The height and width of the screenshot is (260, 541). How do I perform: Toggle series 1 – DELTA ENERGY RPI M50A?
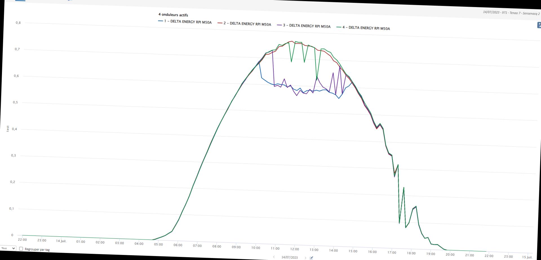pyautogui.click(x=185, y=22)
